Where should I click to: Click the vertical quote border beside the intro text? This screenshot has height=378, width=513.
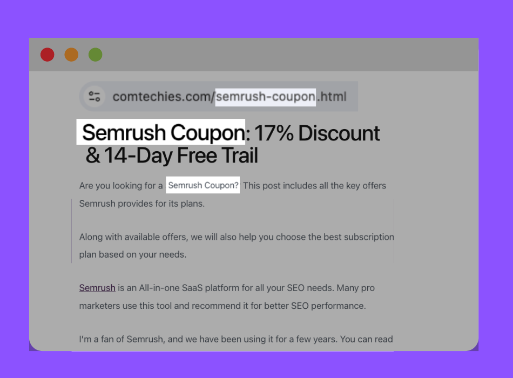tap(72, 230)
